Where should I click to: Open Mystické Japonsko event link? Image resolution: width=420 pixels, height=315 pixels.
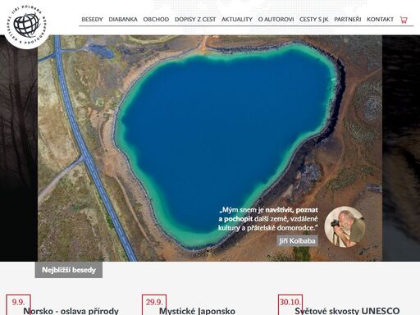pyautogui.click(x=197, y=311)
